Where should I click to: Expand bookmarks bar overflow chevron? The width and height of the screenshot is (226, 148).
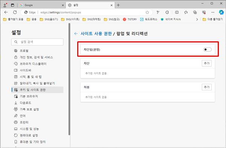197,19
